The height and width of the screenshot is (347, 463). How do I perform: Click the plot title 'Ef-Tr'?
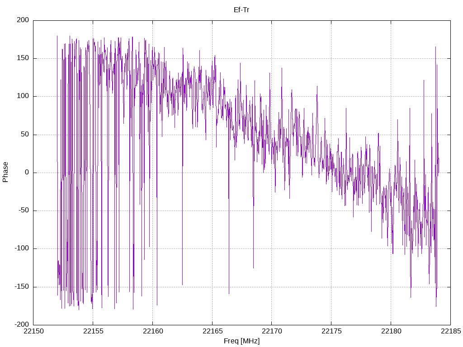tap(241, 10)
